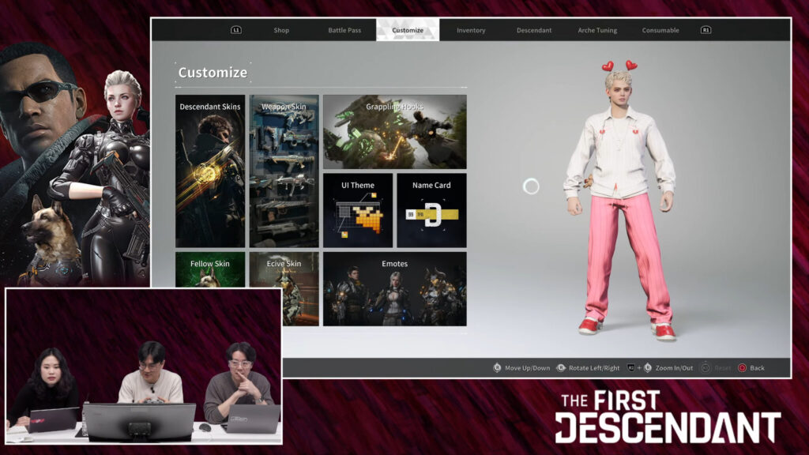
Task: Click the L1 previous-tab icon
Action: [235, 30]
